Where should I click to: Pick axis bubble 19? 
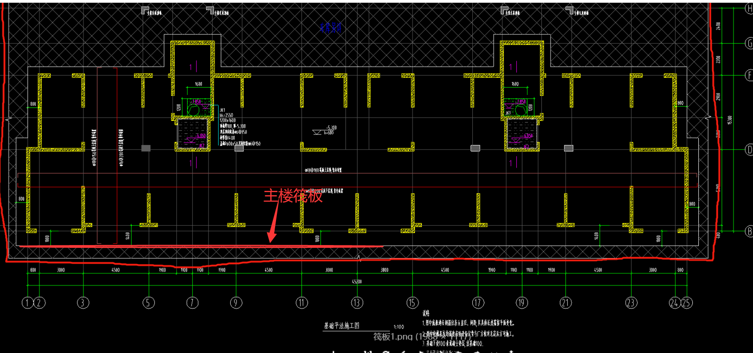pos(522,303)
